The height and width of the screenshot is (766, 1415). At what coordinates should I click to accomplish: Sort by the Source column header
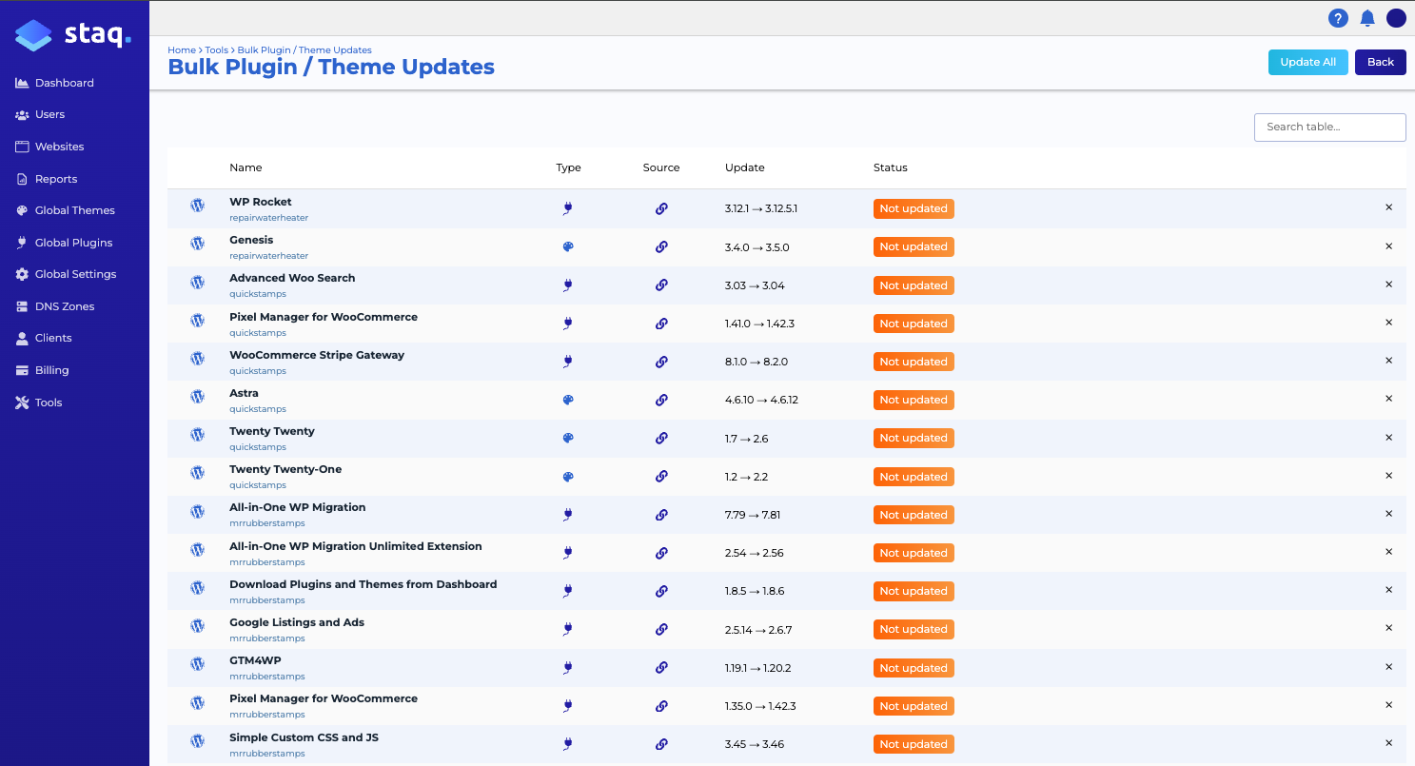(661, 167)
